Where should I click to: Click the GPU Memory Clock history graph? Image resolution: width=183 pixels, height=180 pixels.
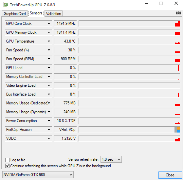129,32
